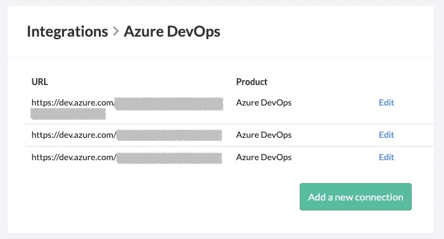Click Azure DevOps product in third row

[264, 157]
